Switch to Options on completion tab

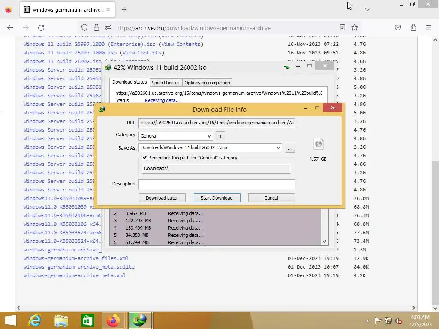pos(207,83)
